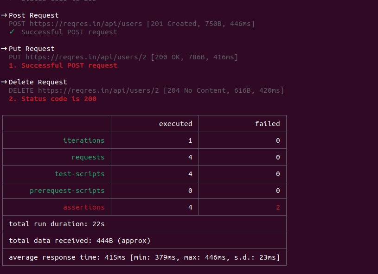Click the average response time text

point(144,257)
